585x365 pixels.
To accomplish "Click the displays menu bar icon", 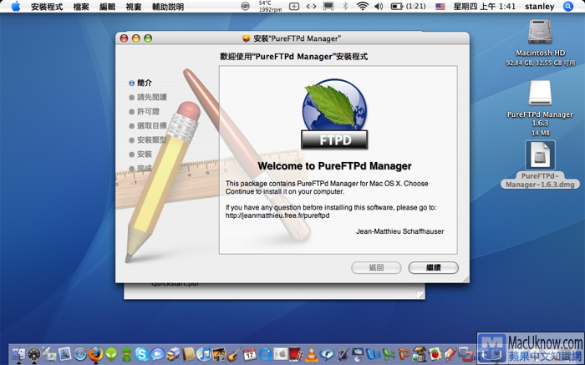I will coord(328,7).
